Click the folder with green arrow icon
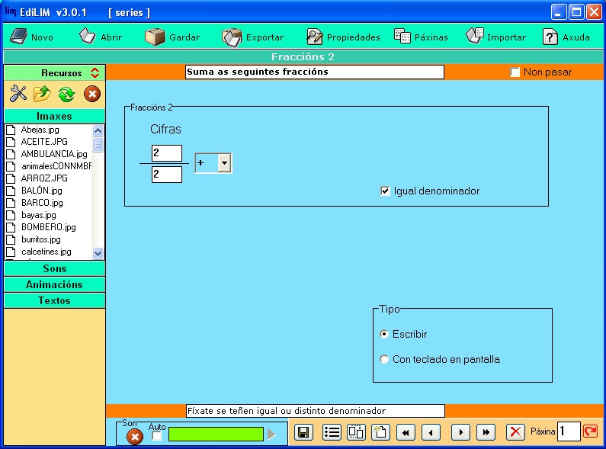 pos(42,94)
